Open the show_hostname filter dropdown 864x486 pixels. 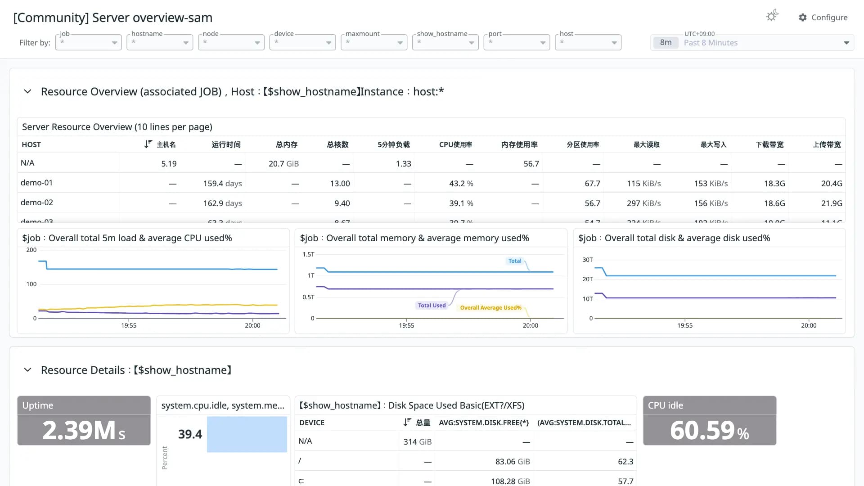(x=445, y=42)
